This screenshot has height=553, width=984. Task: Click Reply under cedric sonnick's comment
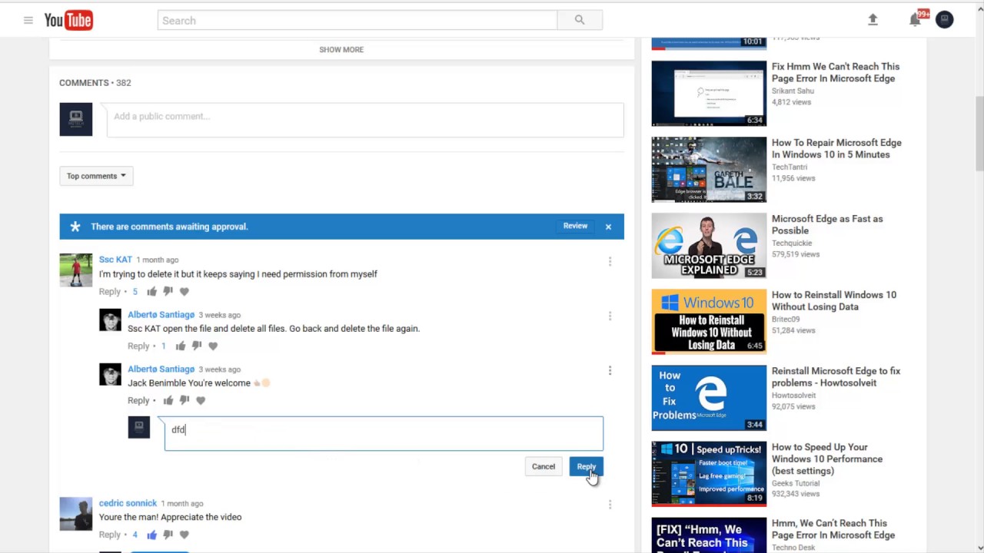coord(109,535)
